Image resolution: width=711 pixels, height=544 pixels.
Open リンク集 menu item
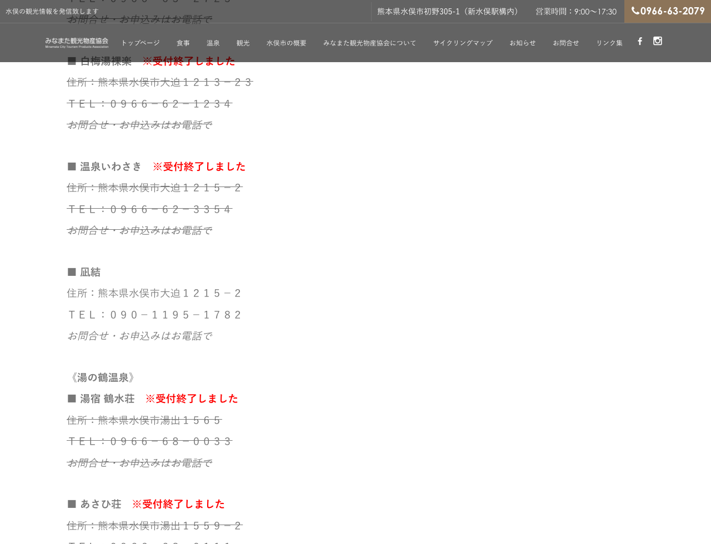(x=609, y=43)
